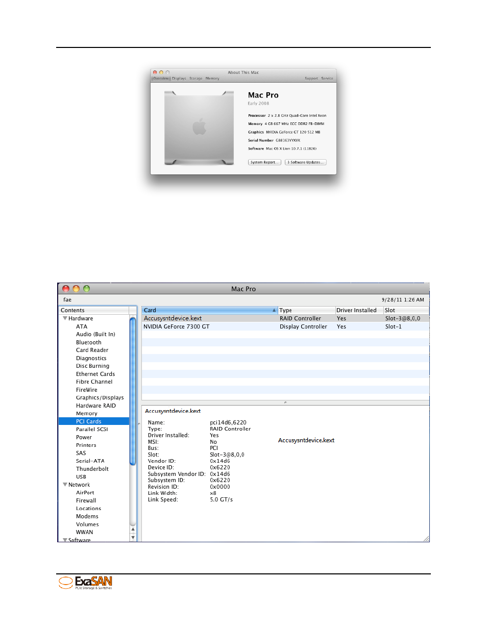
Task: Switch to the Displays tab
Action: click(x=179, y=79)
